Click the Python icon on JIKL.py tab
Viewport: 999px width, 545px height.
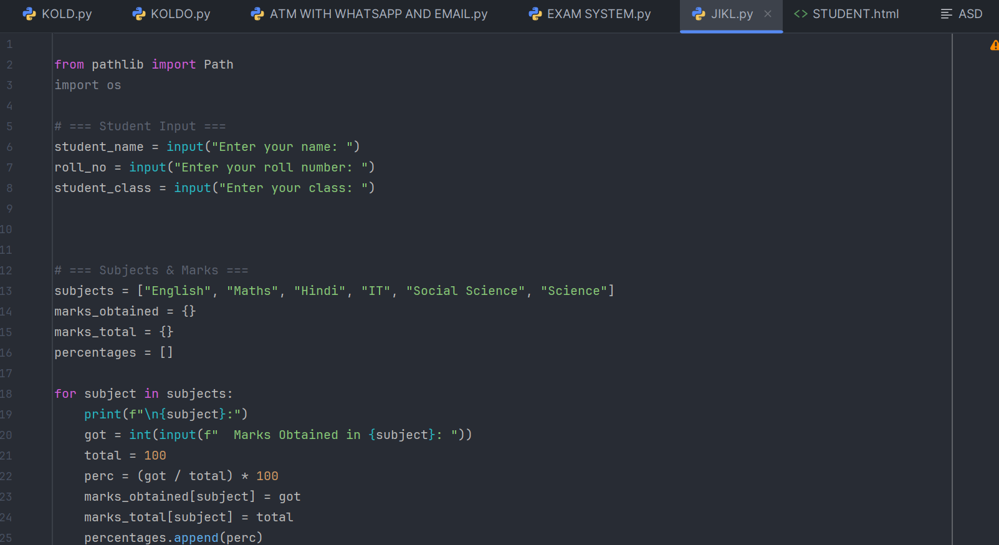pos(699,14)
